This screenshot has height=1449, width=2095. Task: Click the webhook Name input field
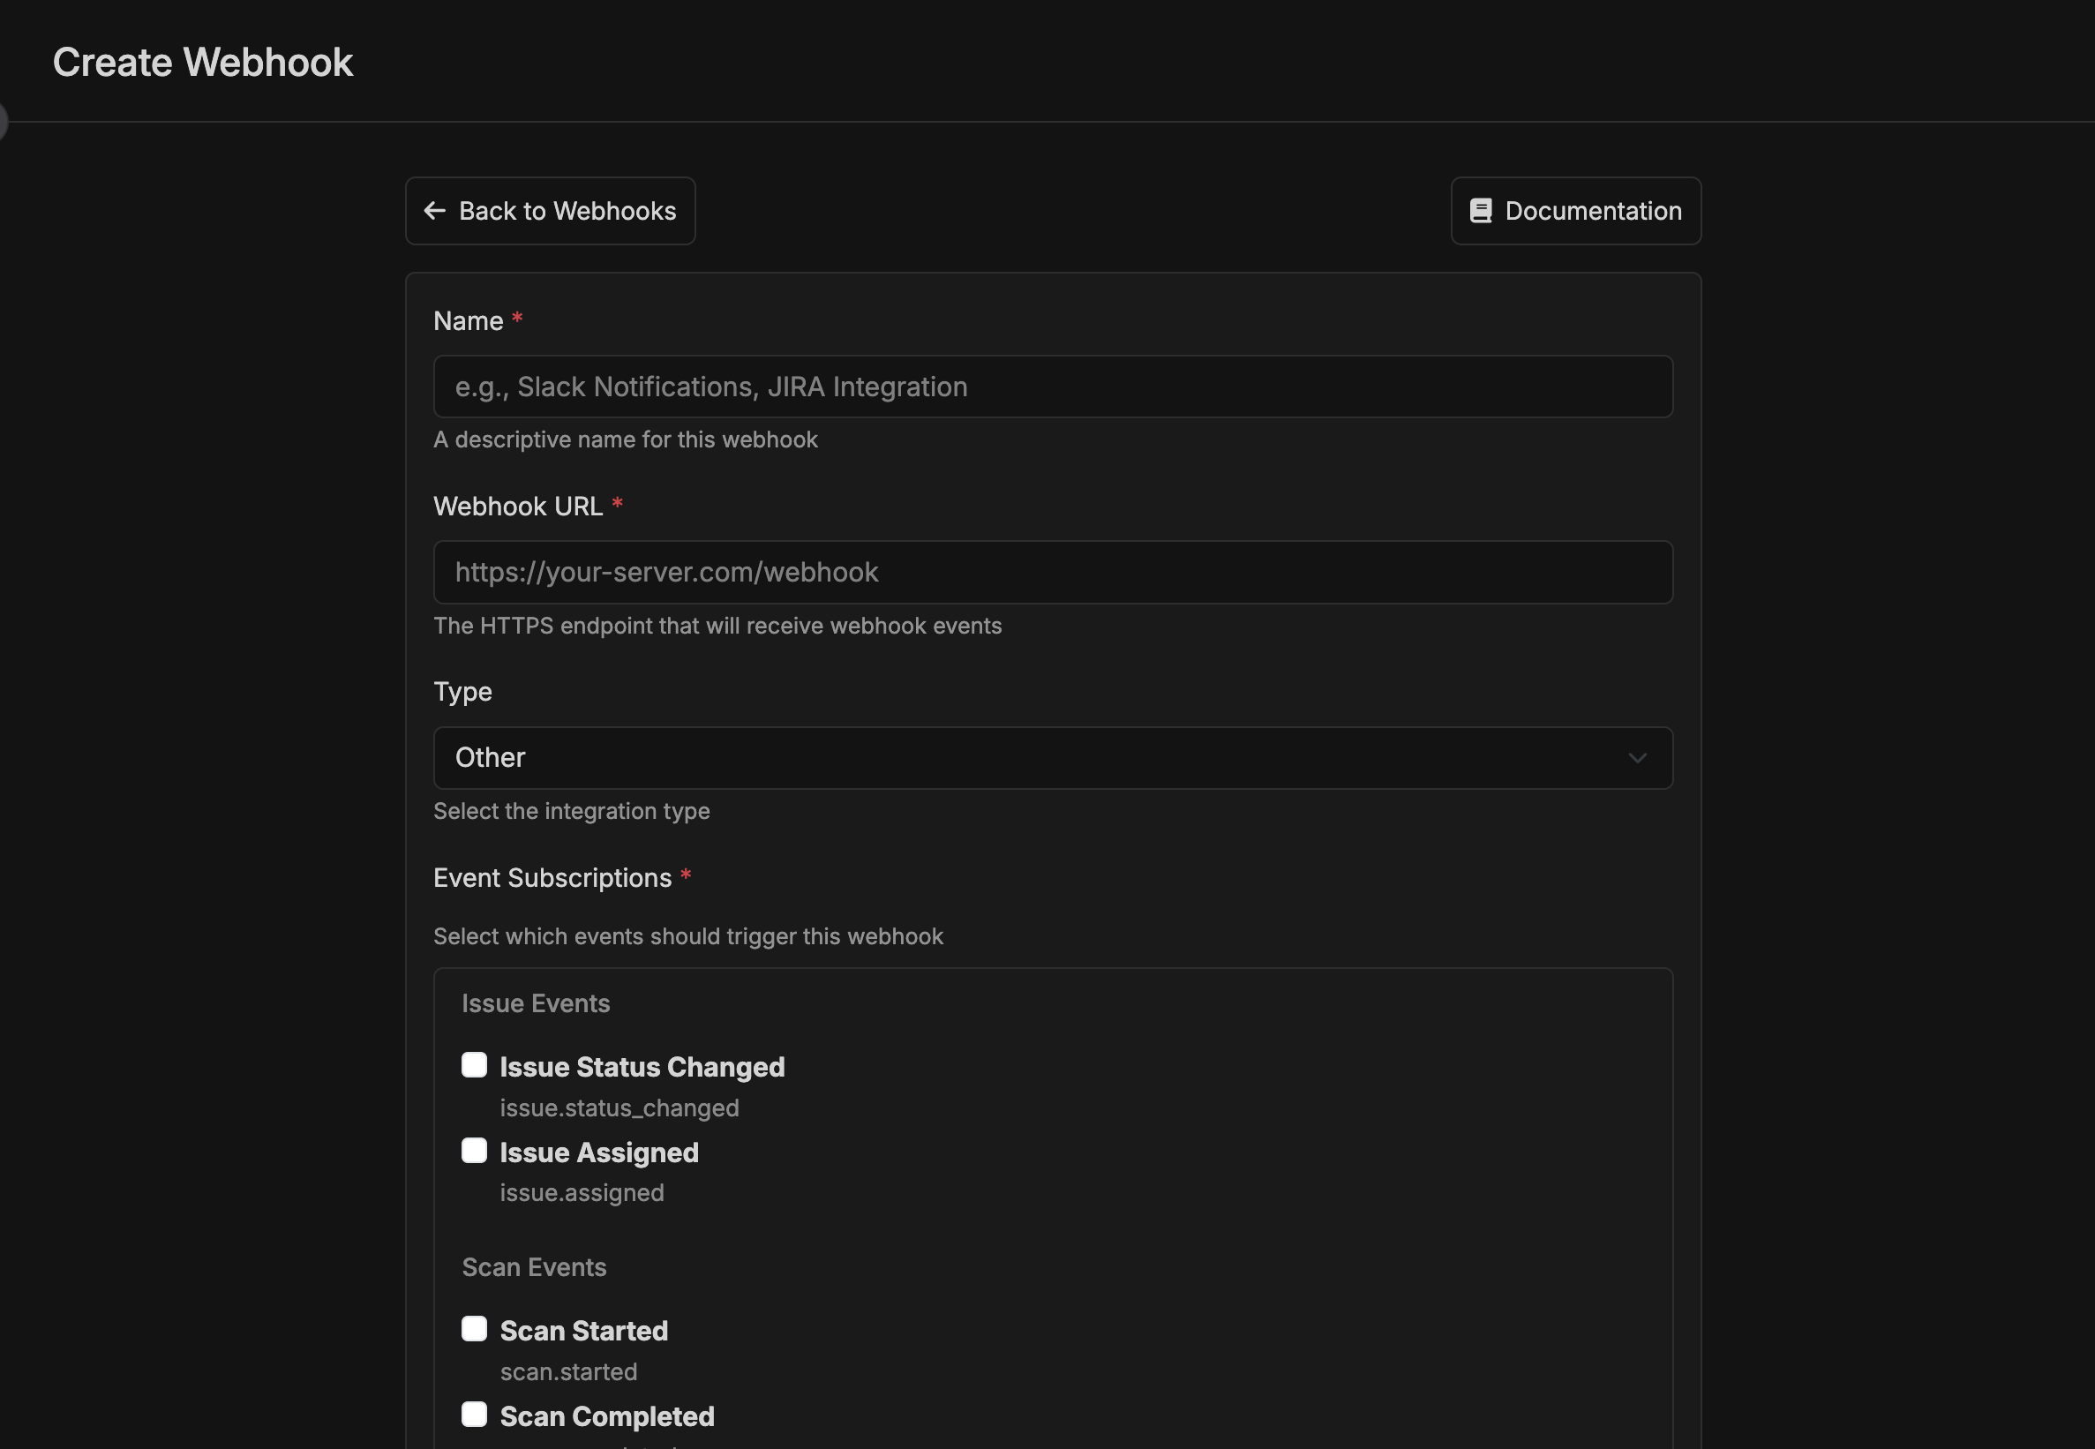point(1052,387)
